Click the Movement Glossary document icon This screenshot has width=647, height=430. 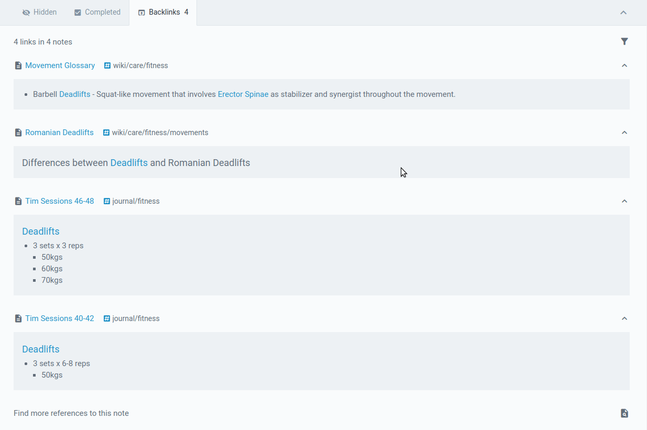click(18, 65)
